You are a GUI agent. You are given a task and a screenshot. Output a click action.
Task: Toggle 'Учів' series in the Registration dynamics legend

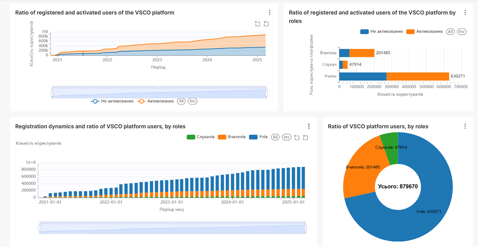[x=258, y=137]
